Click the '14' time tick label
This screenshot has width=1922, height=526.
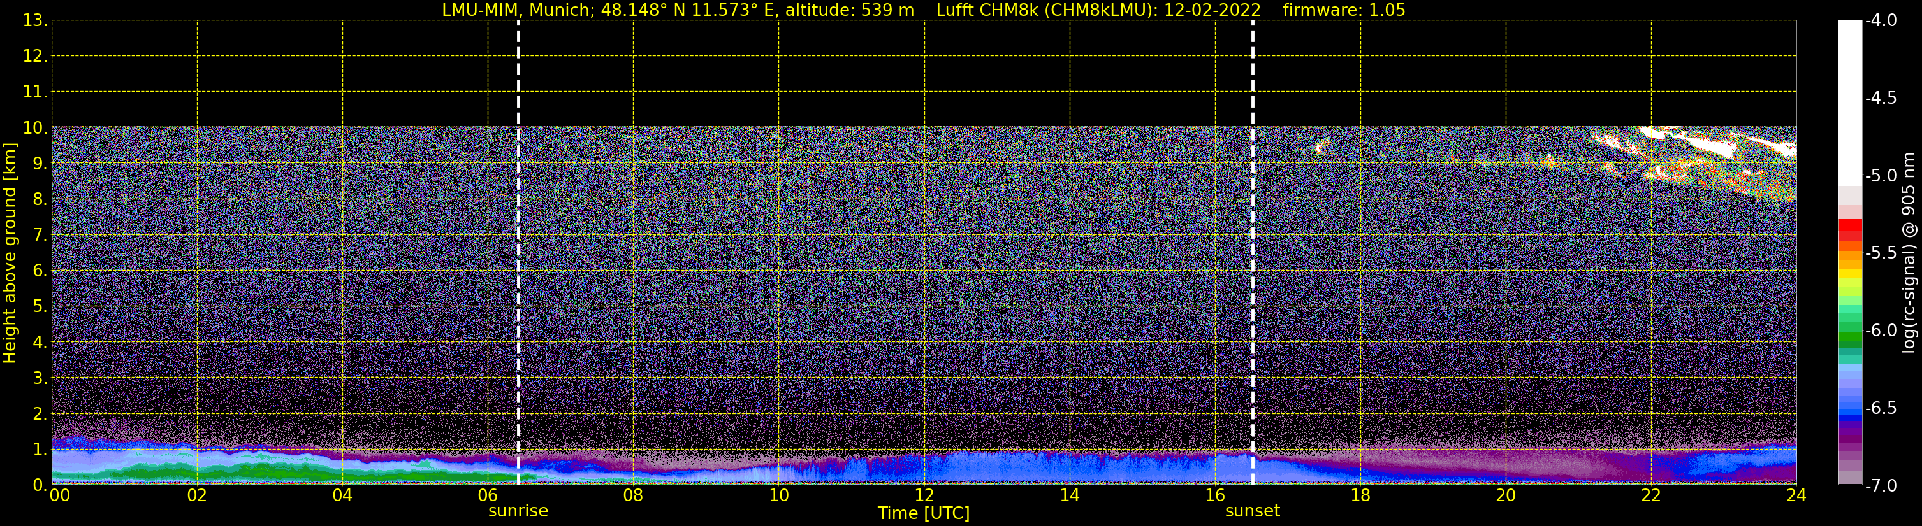click(x=1070, y=495)
